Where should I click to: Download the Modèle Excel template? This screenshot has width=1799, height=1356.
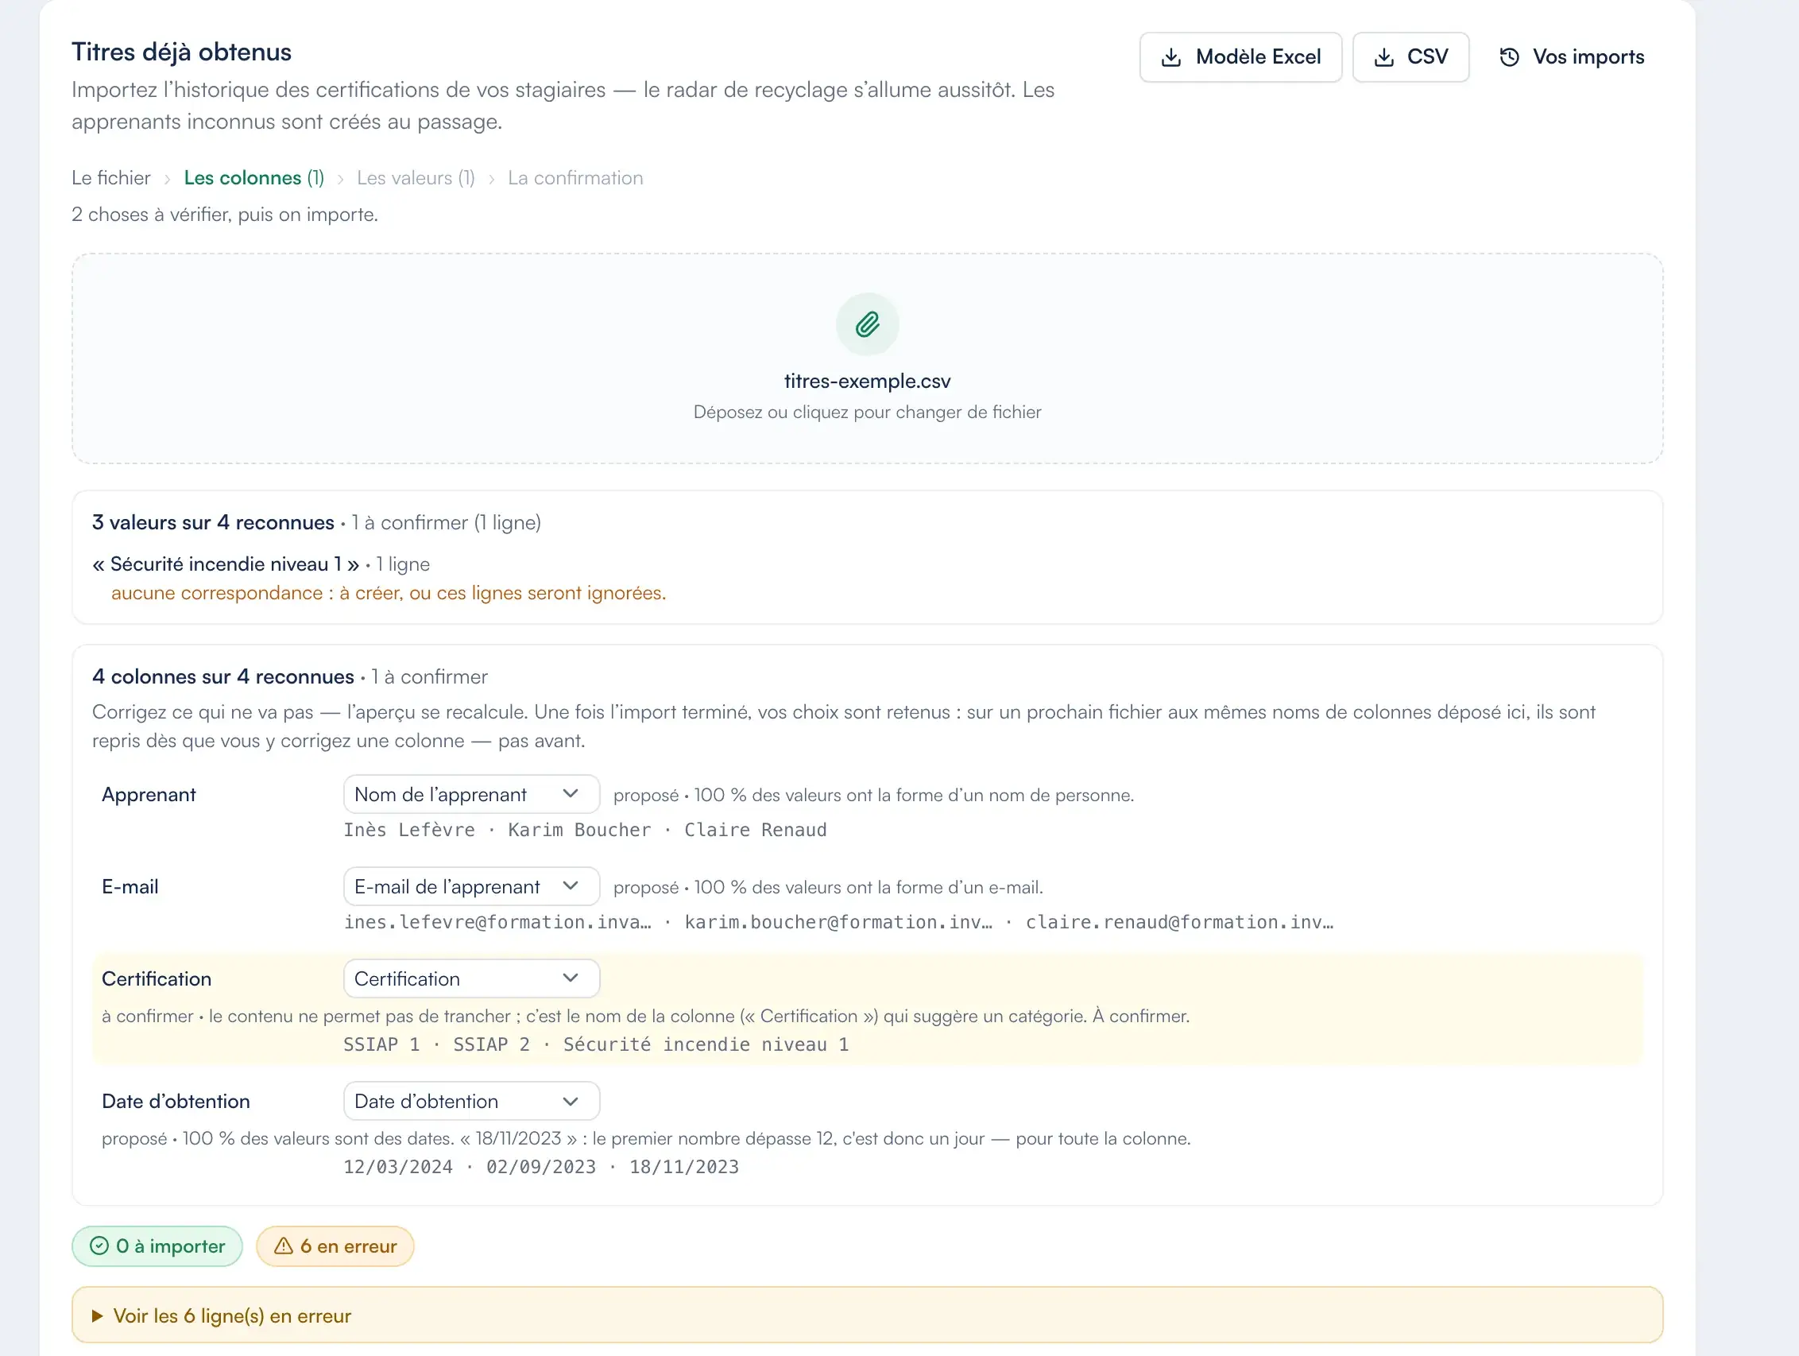[1240, 57]
